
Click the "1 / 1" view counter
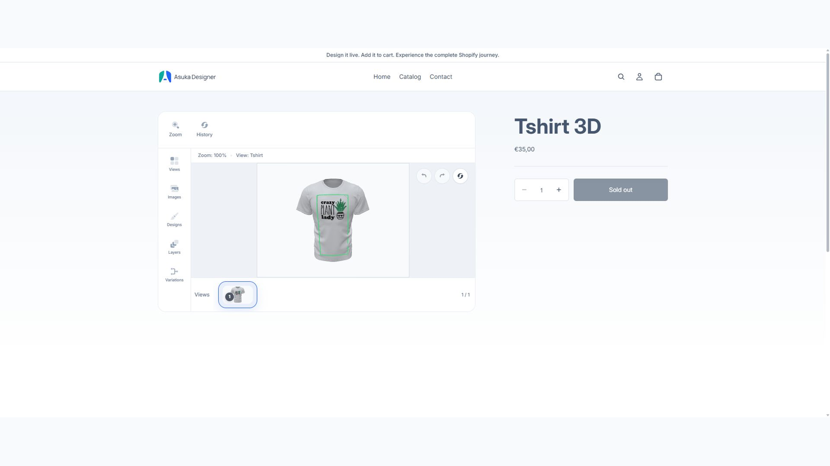click(465, 295)
